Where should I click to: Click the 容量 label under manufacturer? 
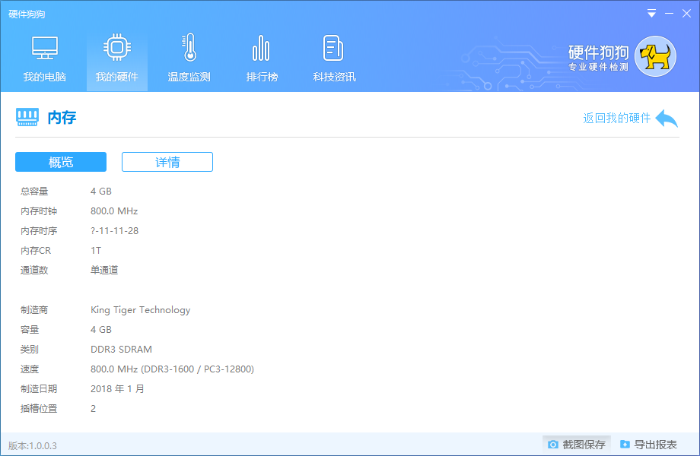30,329
